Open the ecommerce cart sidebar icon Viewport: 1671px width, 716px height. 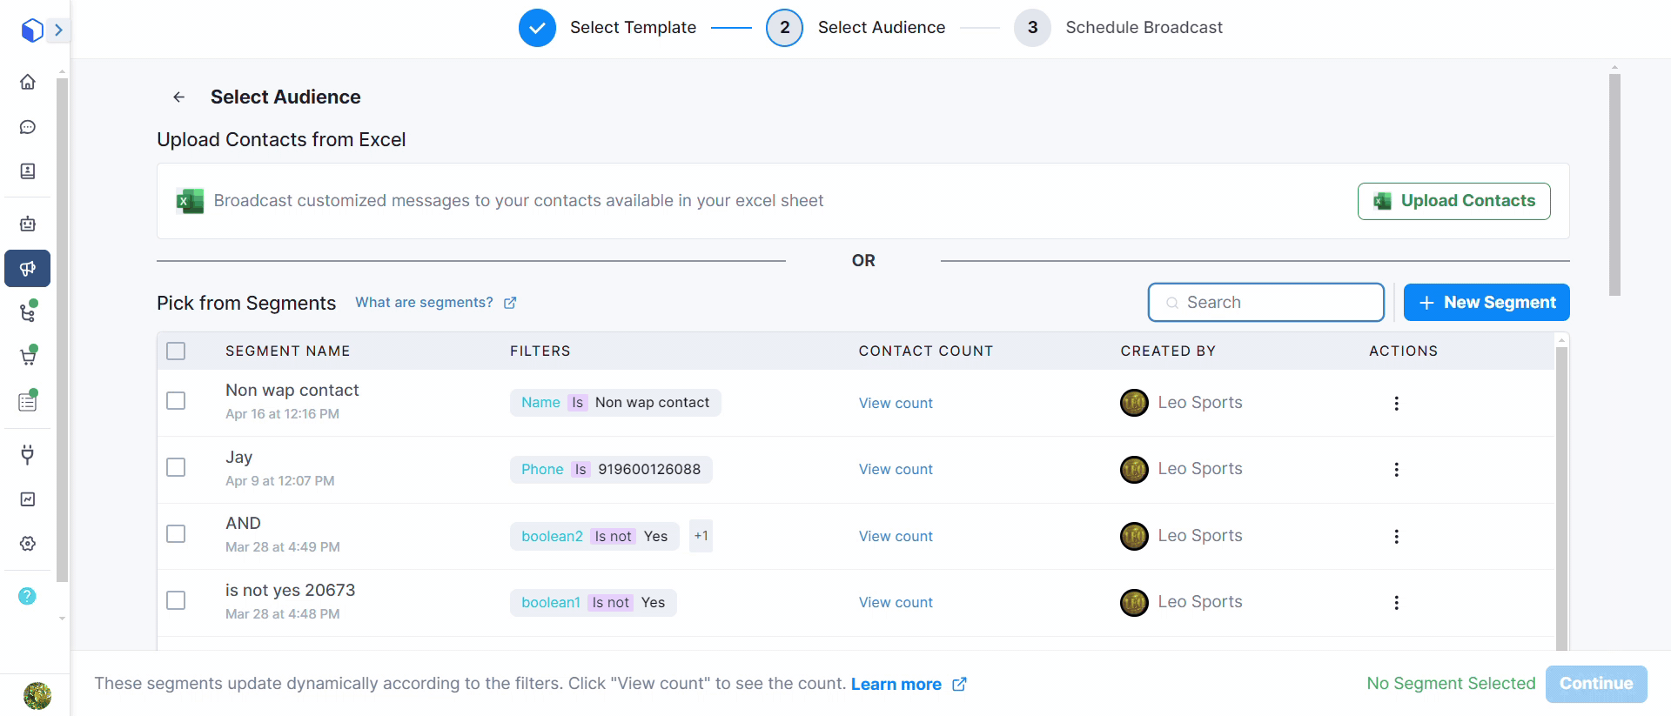[x=28, y=357]
